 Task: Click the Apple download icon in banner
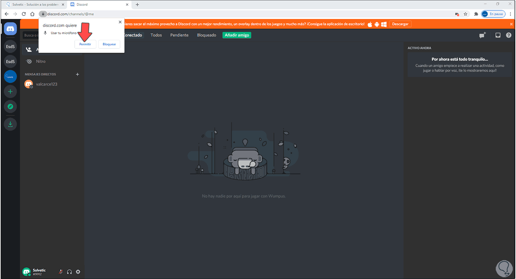pos(370,24)
